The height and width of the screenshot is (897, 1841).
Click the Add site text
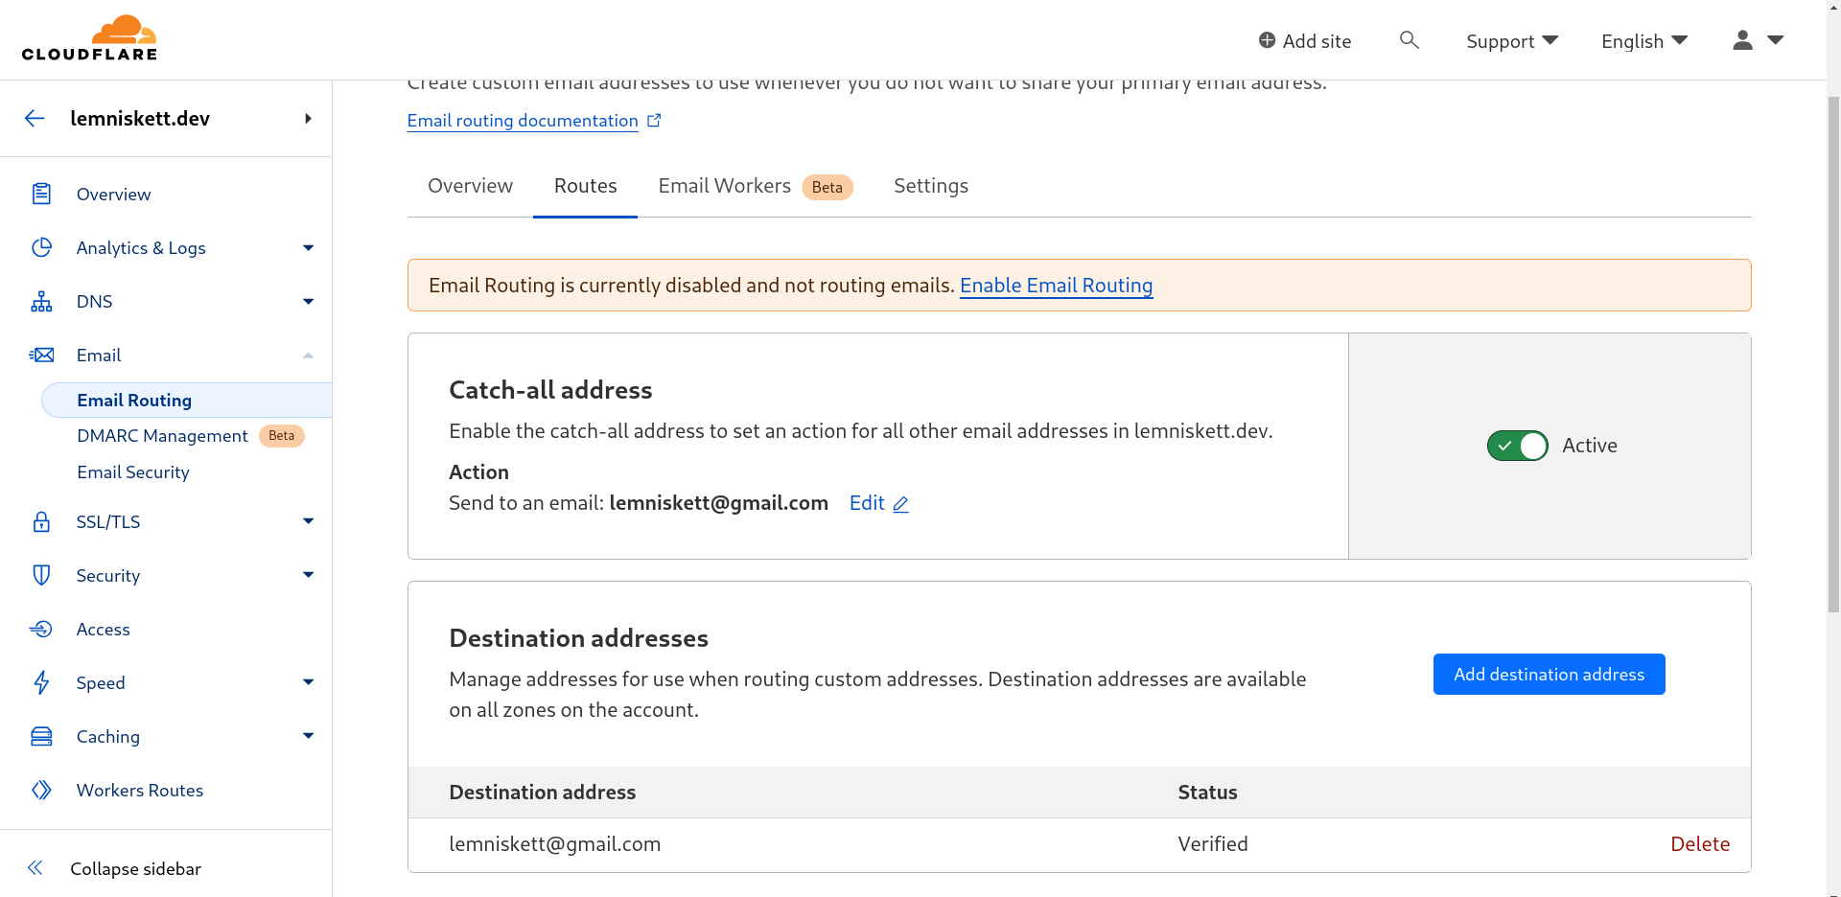click(x=1317, y=41)
